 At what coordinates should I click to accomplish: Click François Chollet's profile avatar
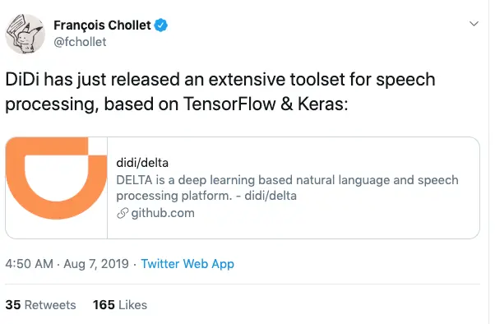point(25,34)
